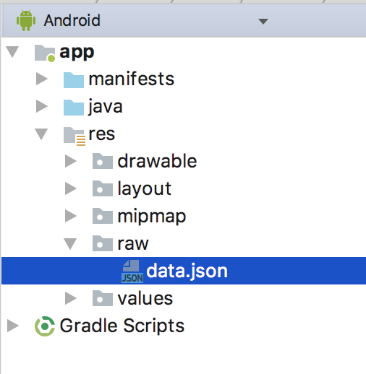Expand the drawable folder arrow
The width and height of the screenshot is (366, 374).
[x=71, y=161]
